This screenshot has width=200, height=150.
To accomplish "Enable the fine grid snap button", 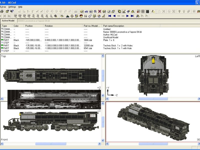I will tap(147, 11).
